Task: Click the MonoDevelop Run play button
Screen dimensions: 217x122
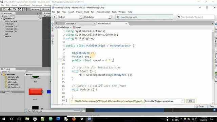Action: (x=55, y=17)
